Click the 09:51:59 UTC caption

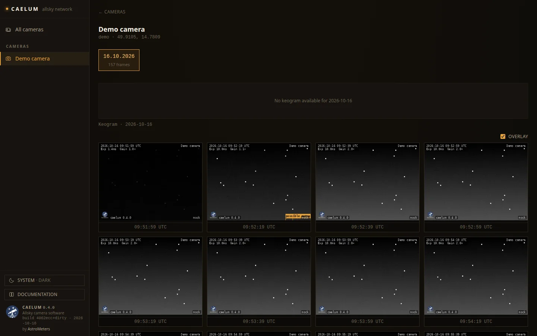pyautogui.click(x=150, y=227)
